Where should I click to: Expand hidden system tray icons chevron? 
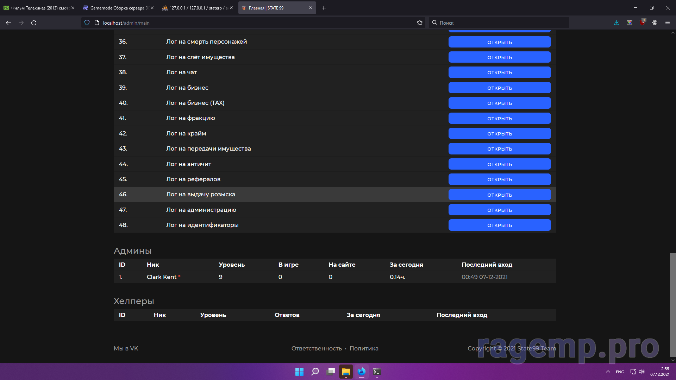click(608, 372)
